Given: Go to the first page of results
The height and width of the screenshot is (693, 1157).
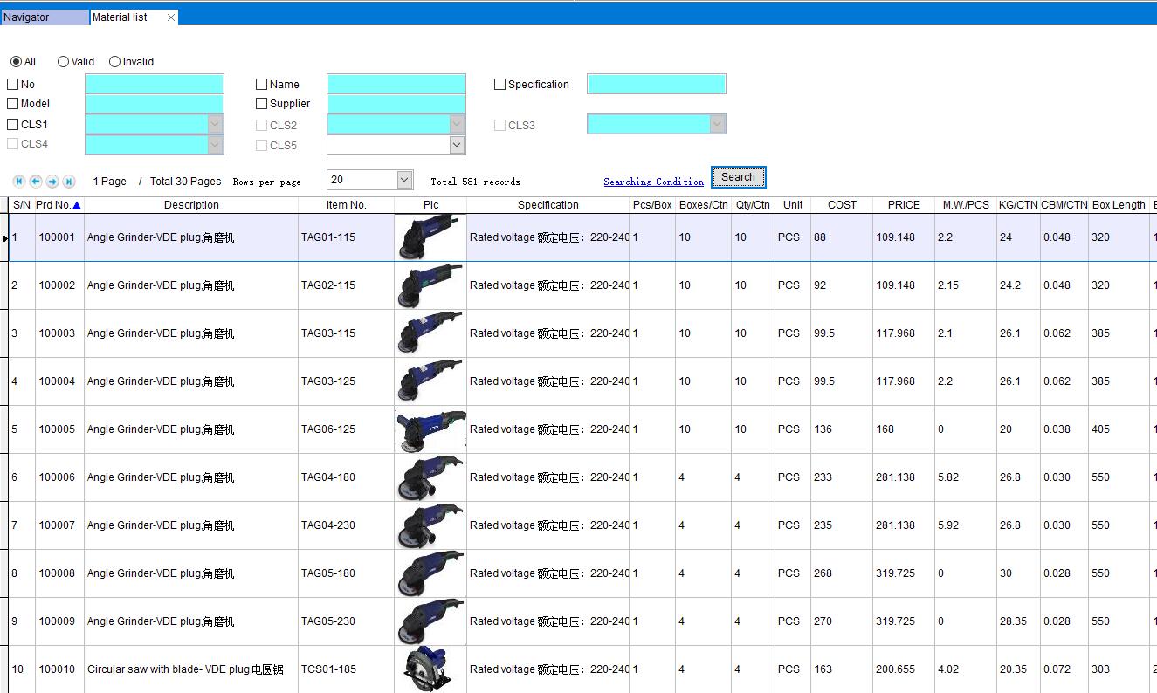Looking at the screenshot, I should [19, 182].
